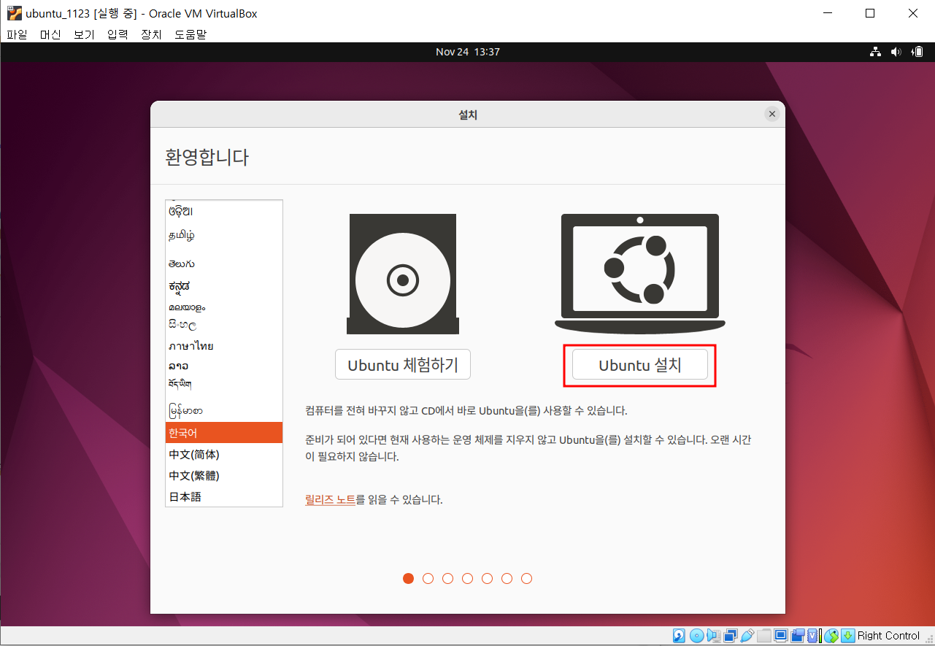Select தமிழ் in the language list
Viewport: 935px width, 646px height.
pyautogui.click(x=224, y=236)
